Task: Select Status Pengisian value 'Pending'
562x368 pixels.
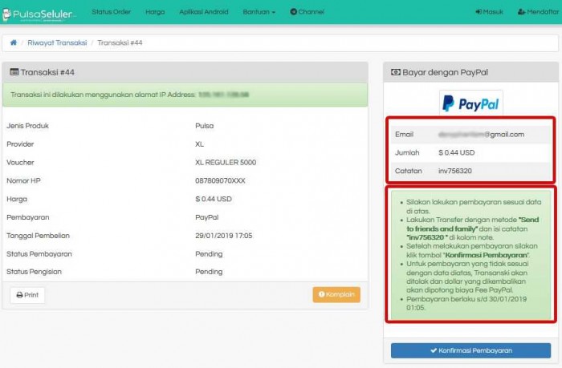Action: (209, 272)
